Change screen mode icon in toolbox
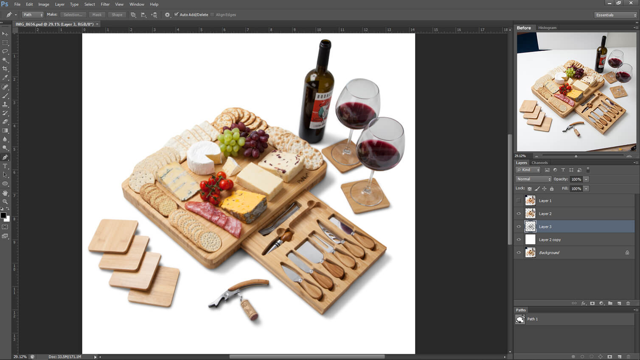This screenshot has width=640, height=360. (5, 236)
